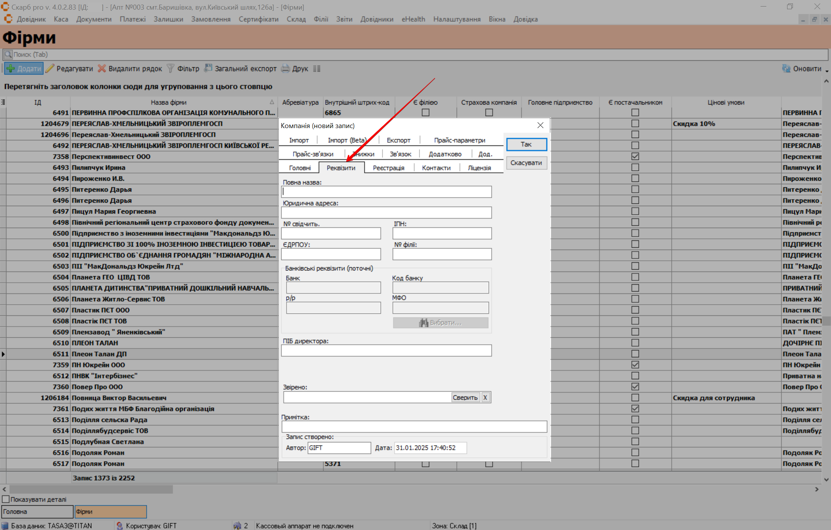Viewport: 831px width, 530px height.
Task: Open the Фільтр funnel tool
Action: pos(171,68)
